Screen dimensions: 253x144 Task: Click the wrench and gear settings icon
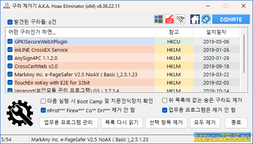tap(20, 113)
